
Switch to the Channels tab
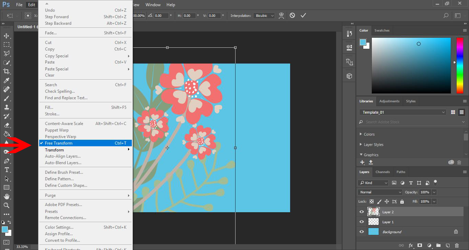coord(382,172)
